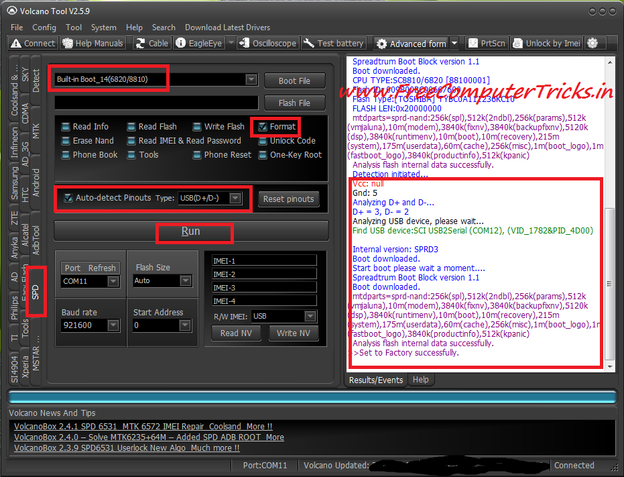
Task: Enable Read IMEI & Read Password checkbox
Action: coord(131,141)
